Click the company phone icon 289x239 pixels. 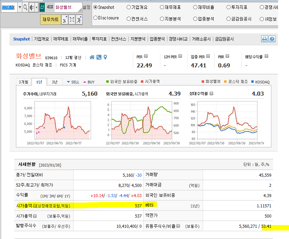99,57
